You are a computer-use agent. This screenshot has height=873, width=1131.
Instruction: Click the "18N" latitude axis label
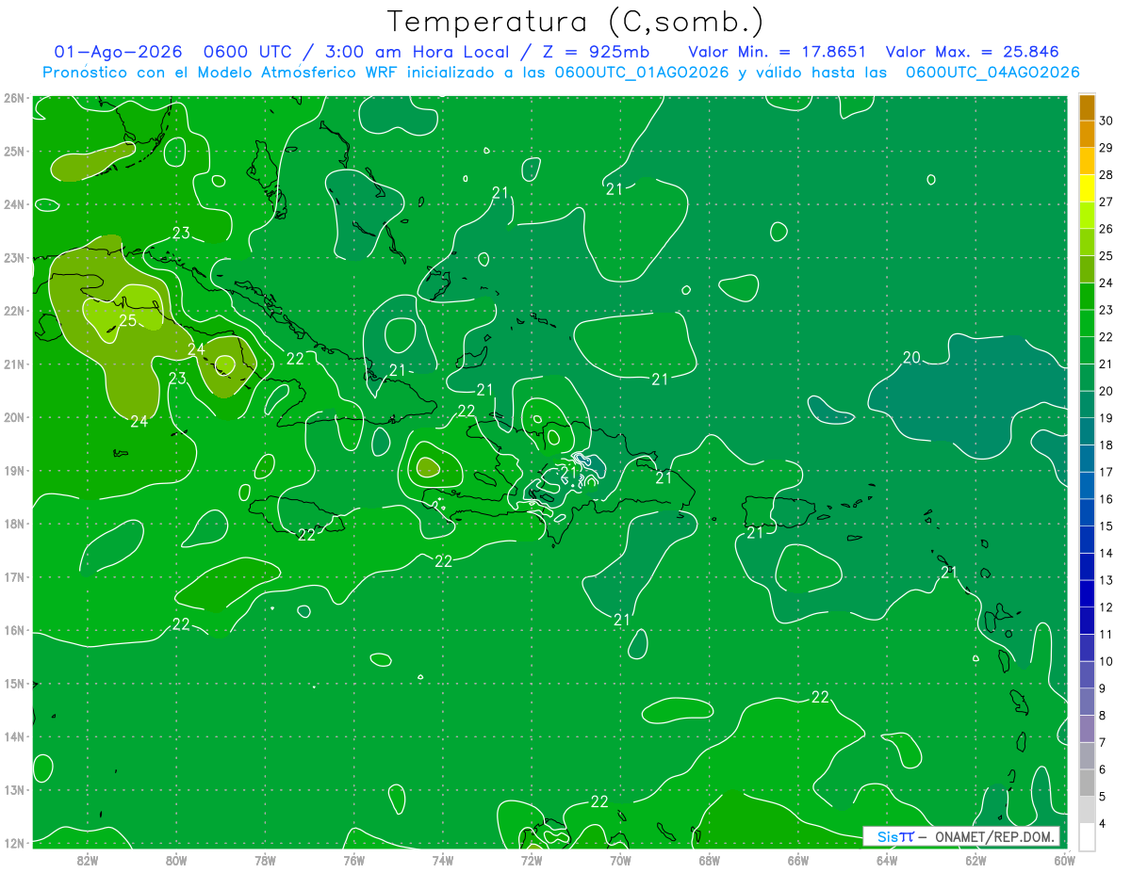click(14, 524)
